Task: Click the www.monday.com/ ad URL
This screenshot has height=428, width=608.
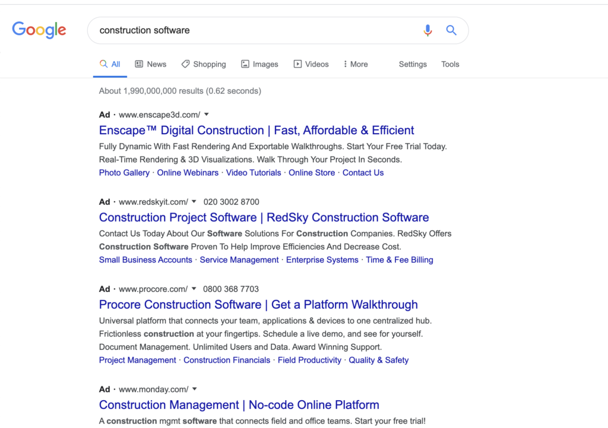Action: pos(154,389)
